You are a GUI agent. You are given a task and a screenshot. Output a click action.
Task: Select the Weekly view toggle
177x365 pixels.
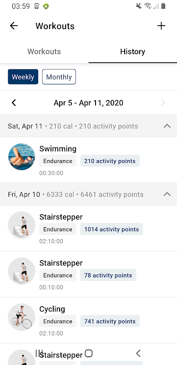23,77
